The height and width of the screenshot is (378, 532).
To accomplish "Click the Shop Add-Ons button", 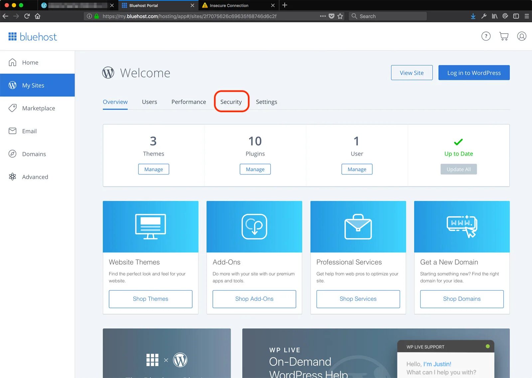I will coord(254,299).
